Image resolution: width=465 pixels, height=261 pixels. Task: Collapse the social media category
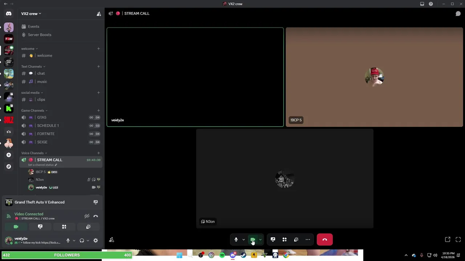(x=32, y=93)
